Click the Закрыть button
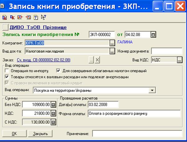The height and width of the screenshot is (142, 187). pyautogui.click(x=40, y=134)
